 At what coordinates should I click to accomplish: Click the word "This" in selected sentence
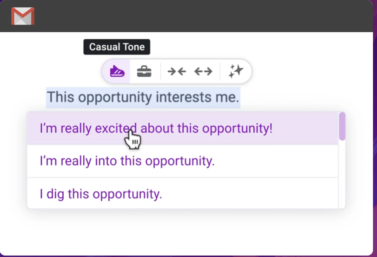[61, 97]
